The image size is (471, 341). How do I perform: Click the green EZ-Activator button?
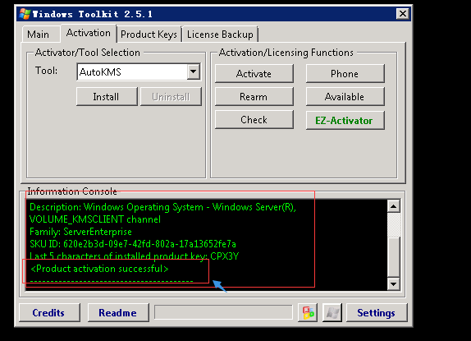[345, 121]
